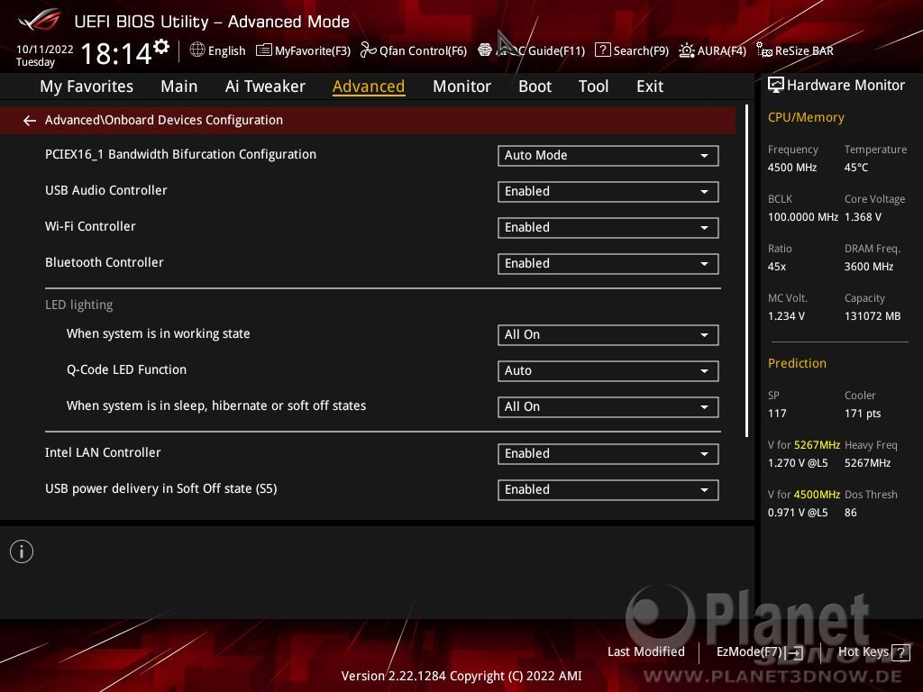Viewport: 923px width, 692px height.
Task: Open Intel LAN Controller dropdown
Action: [x=608, y=454]
